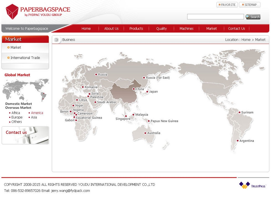Select the Japan marker dot on map
This screenshot has height=203, width=271.
(147, 92)
